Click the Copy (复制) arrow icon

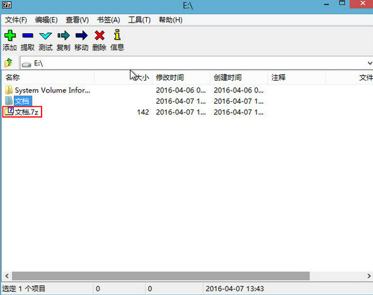64,36
